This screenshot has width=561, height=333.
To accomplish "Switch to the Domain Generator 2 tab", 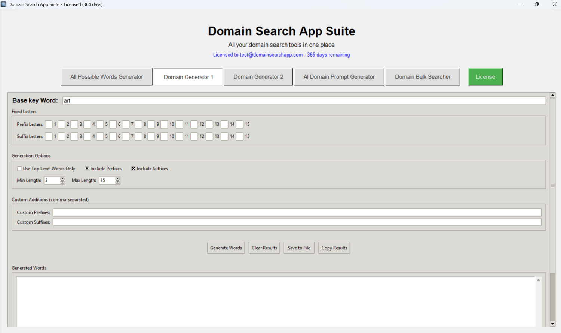I will (x=258, y=77).
